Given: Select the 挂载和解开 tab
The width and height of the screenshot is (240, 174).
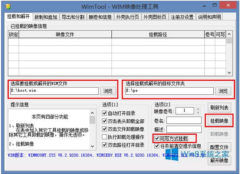Looking at the screenshot, I should coord(19,16).
